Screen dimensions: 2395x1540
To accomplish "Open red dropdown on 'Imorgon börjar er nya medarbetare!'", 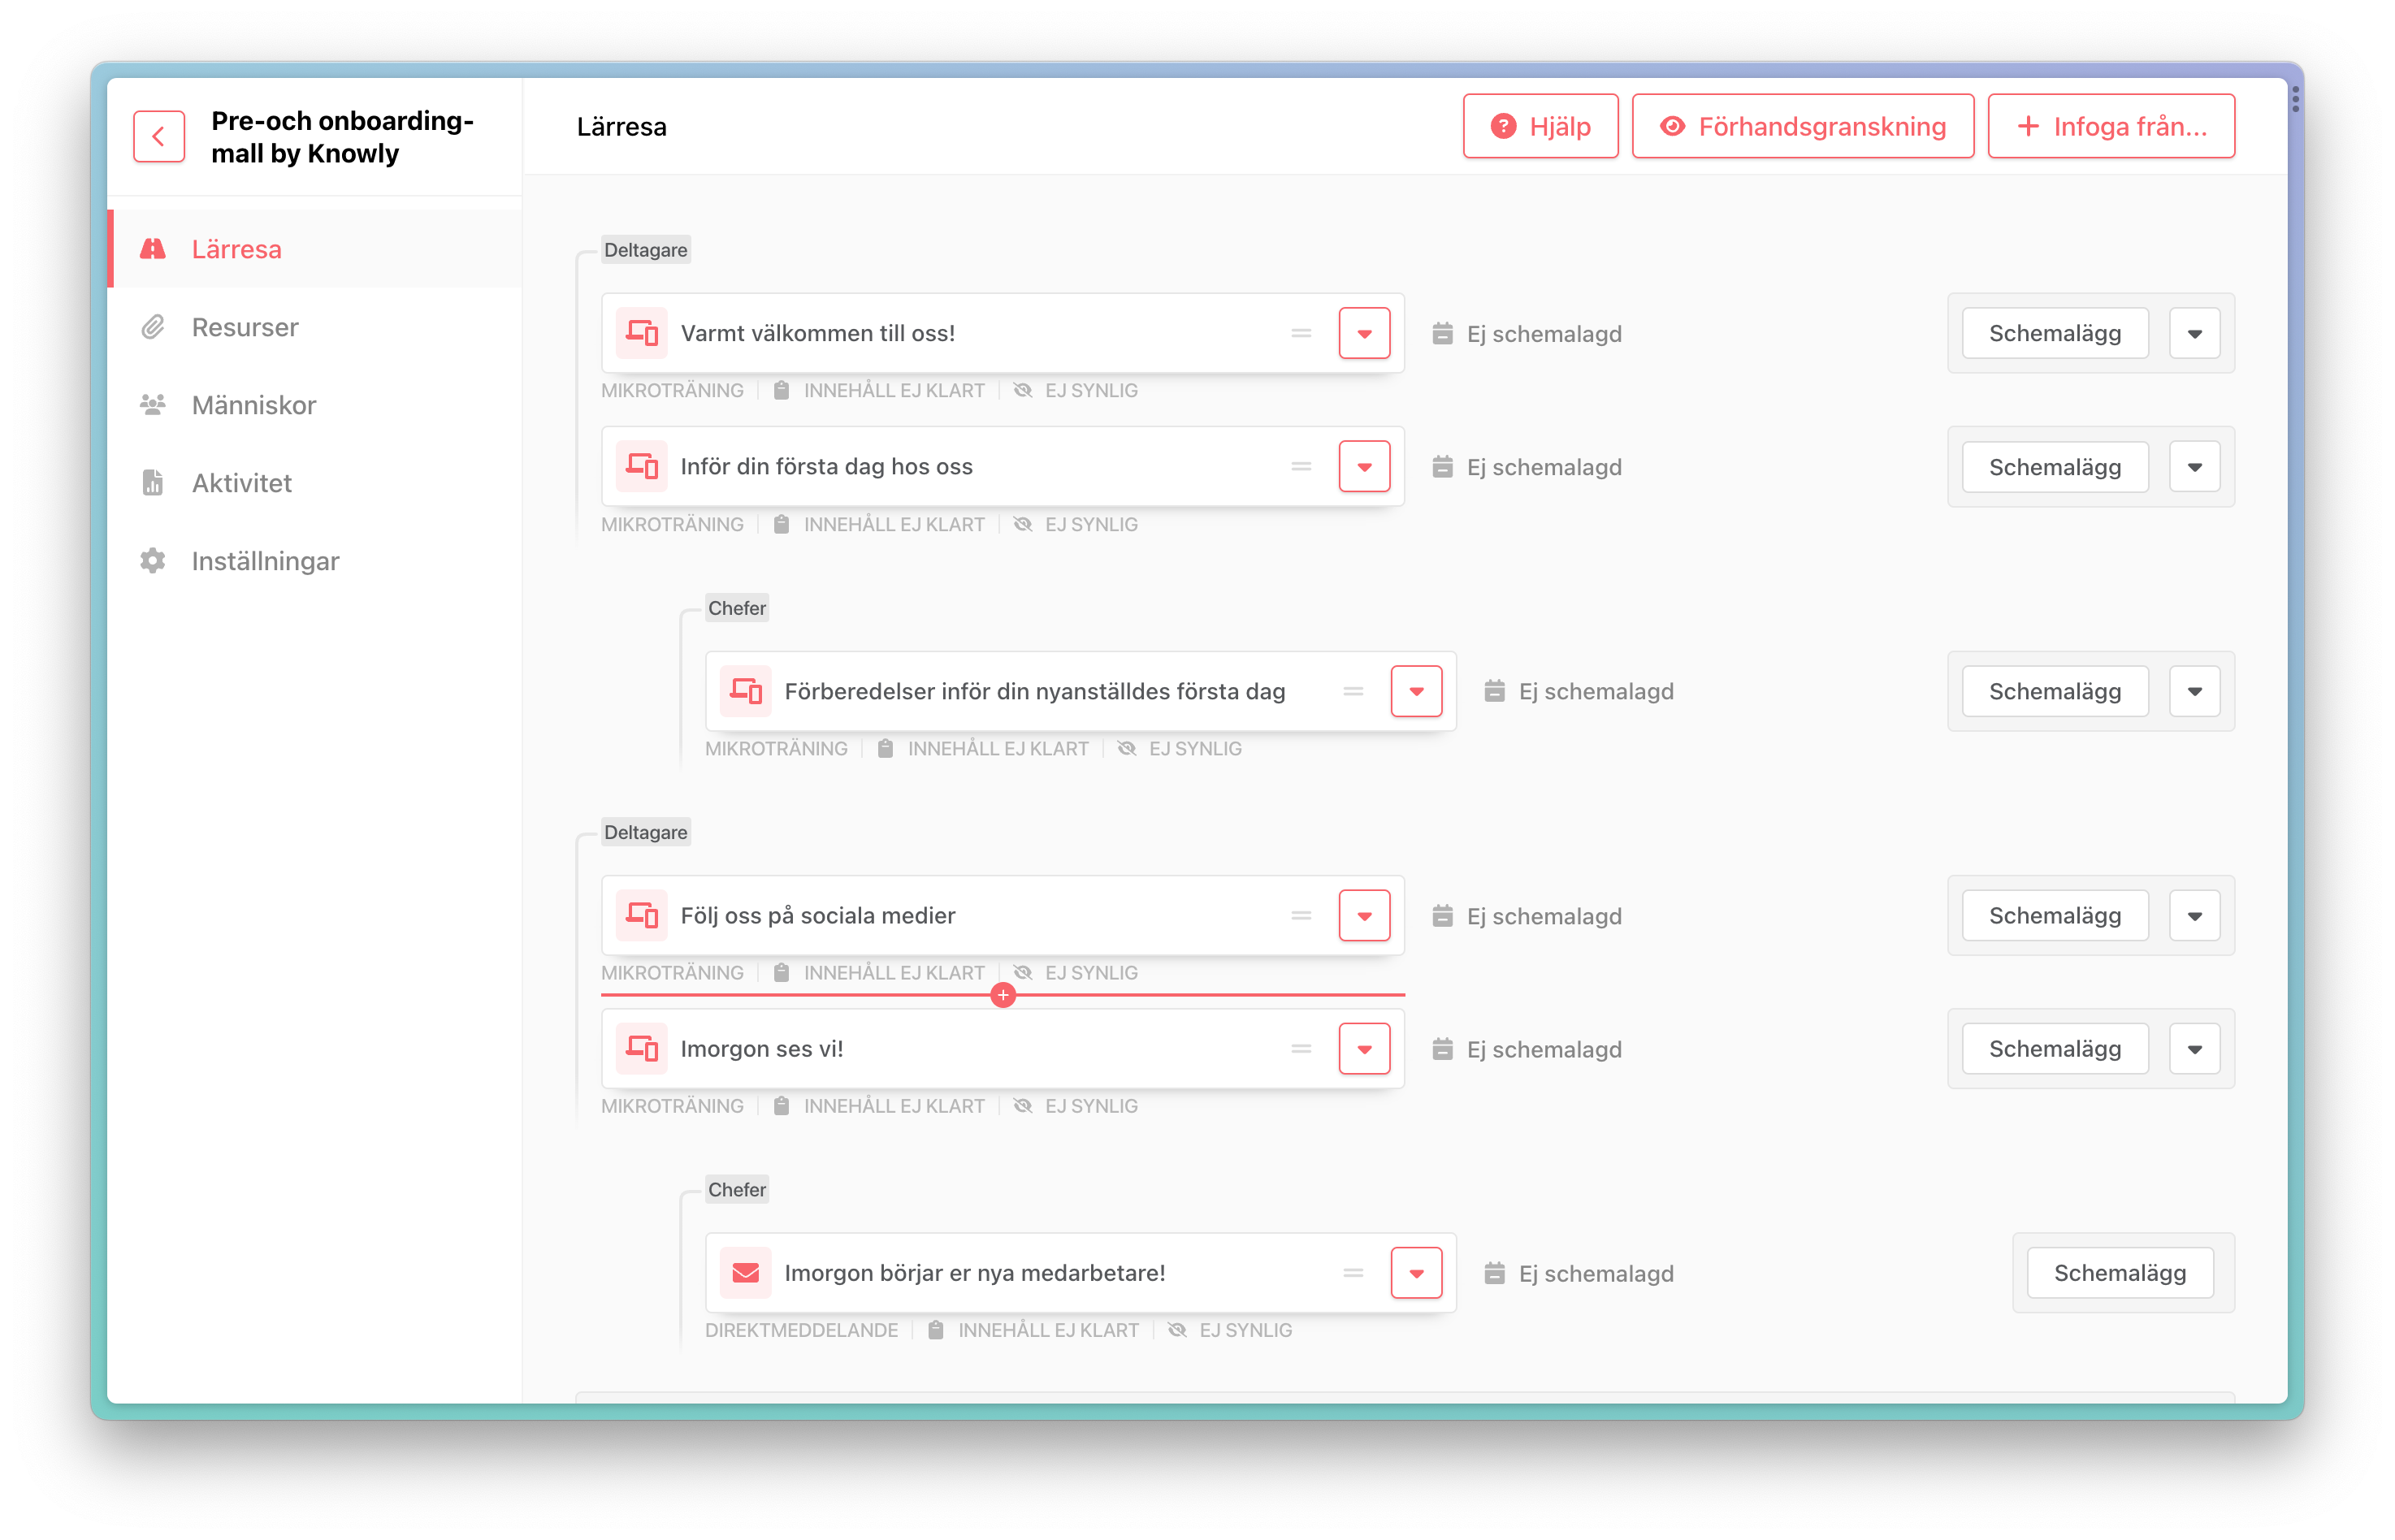I will pos(1416,1273).
